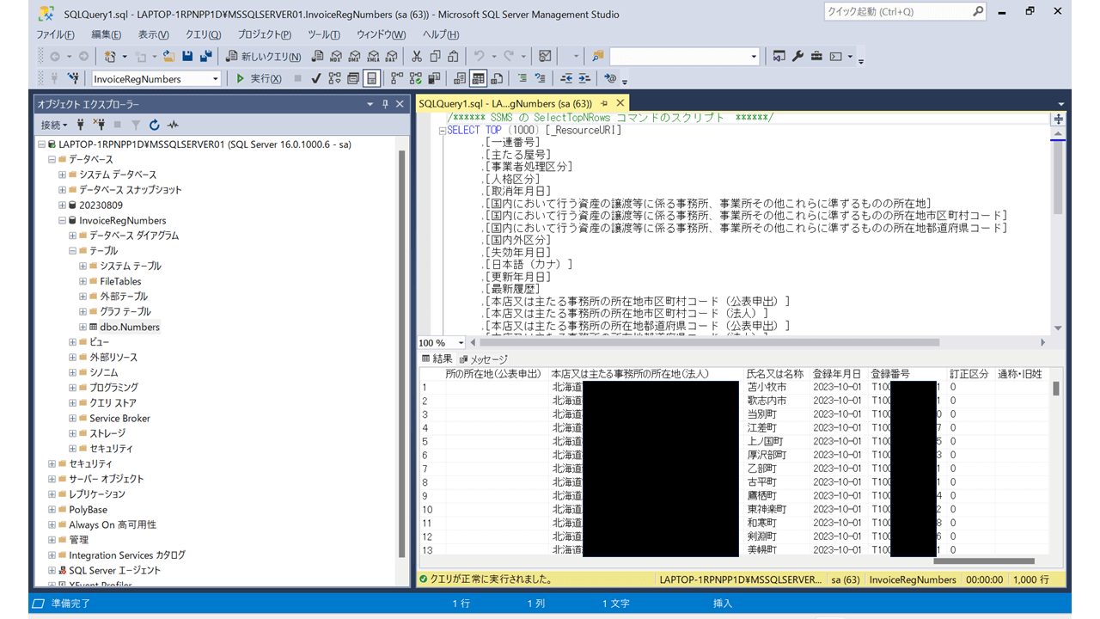This screenshot has height=619, width=1100.
Task: Open the InvoiceRegNumbers database dropdown
Action: (x=216, y=78)
